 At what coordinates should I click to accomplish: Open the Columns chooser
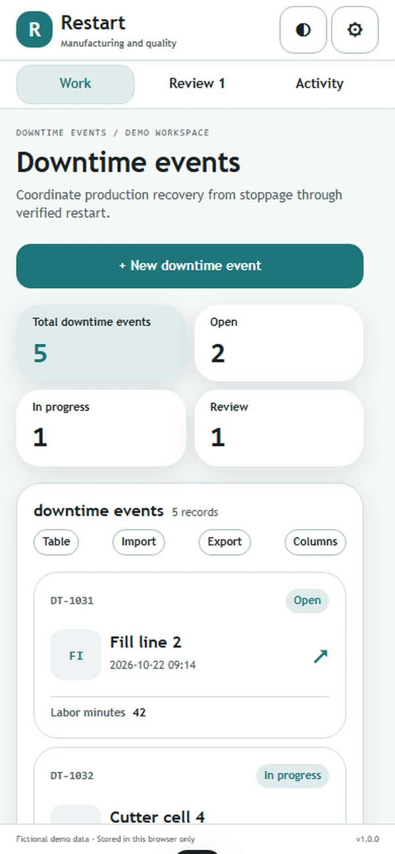tap(315, 542)
